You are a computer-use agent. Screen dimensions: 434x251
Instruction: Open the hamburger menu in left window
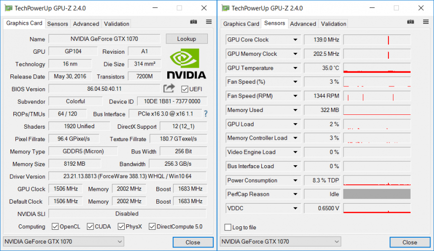209,22
